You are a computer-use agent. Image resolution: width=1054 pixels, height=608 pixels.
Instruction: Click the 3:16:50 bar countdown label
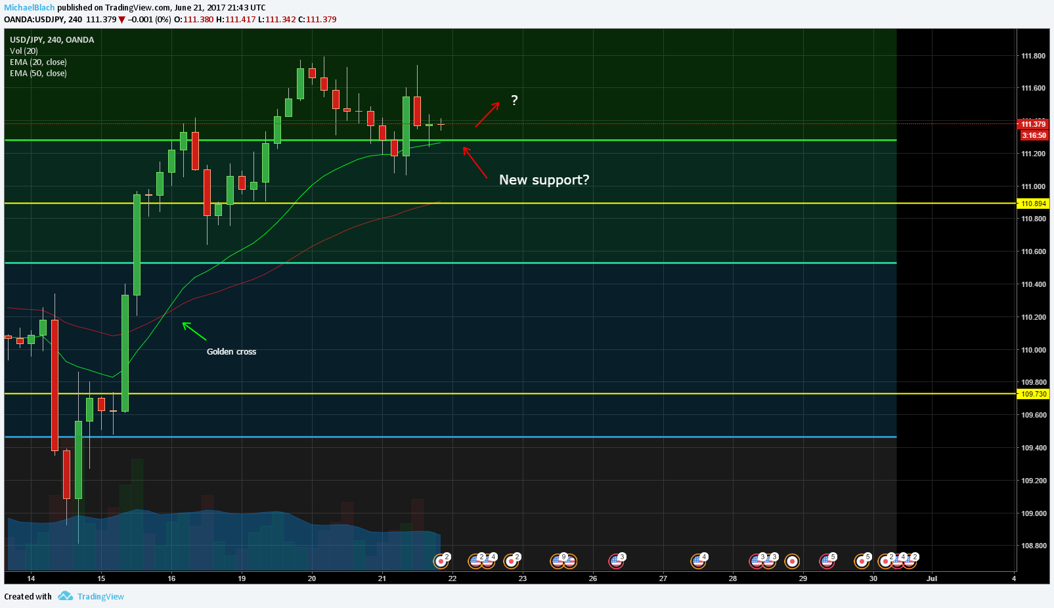point(1034,135)
